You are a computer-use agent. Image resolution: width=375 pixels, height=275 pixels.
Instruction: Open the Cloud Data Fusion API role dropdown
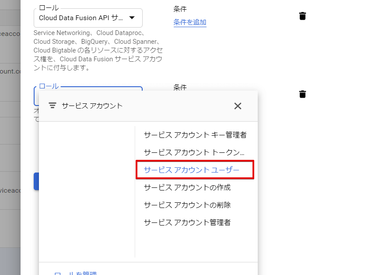pos(88,18)
